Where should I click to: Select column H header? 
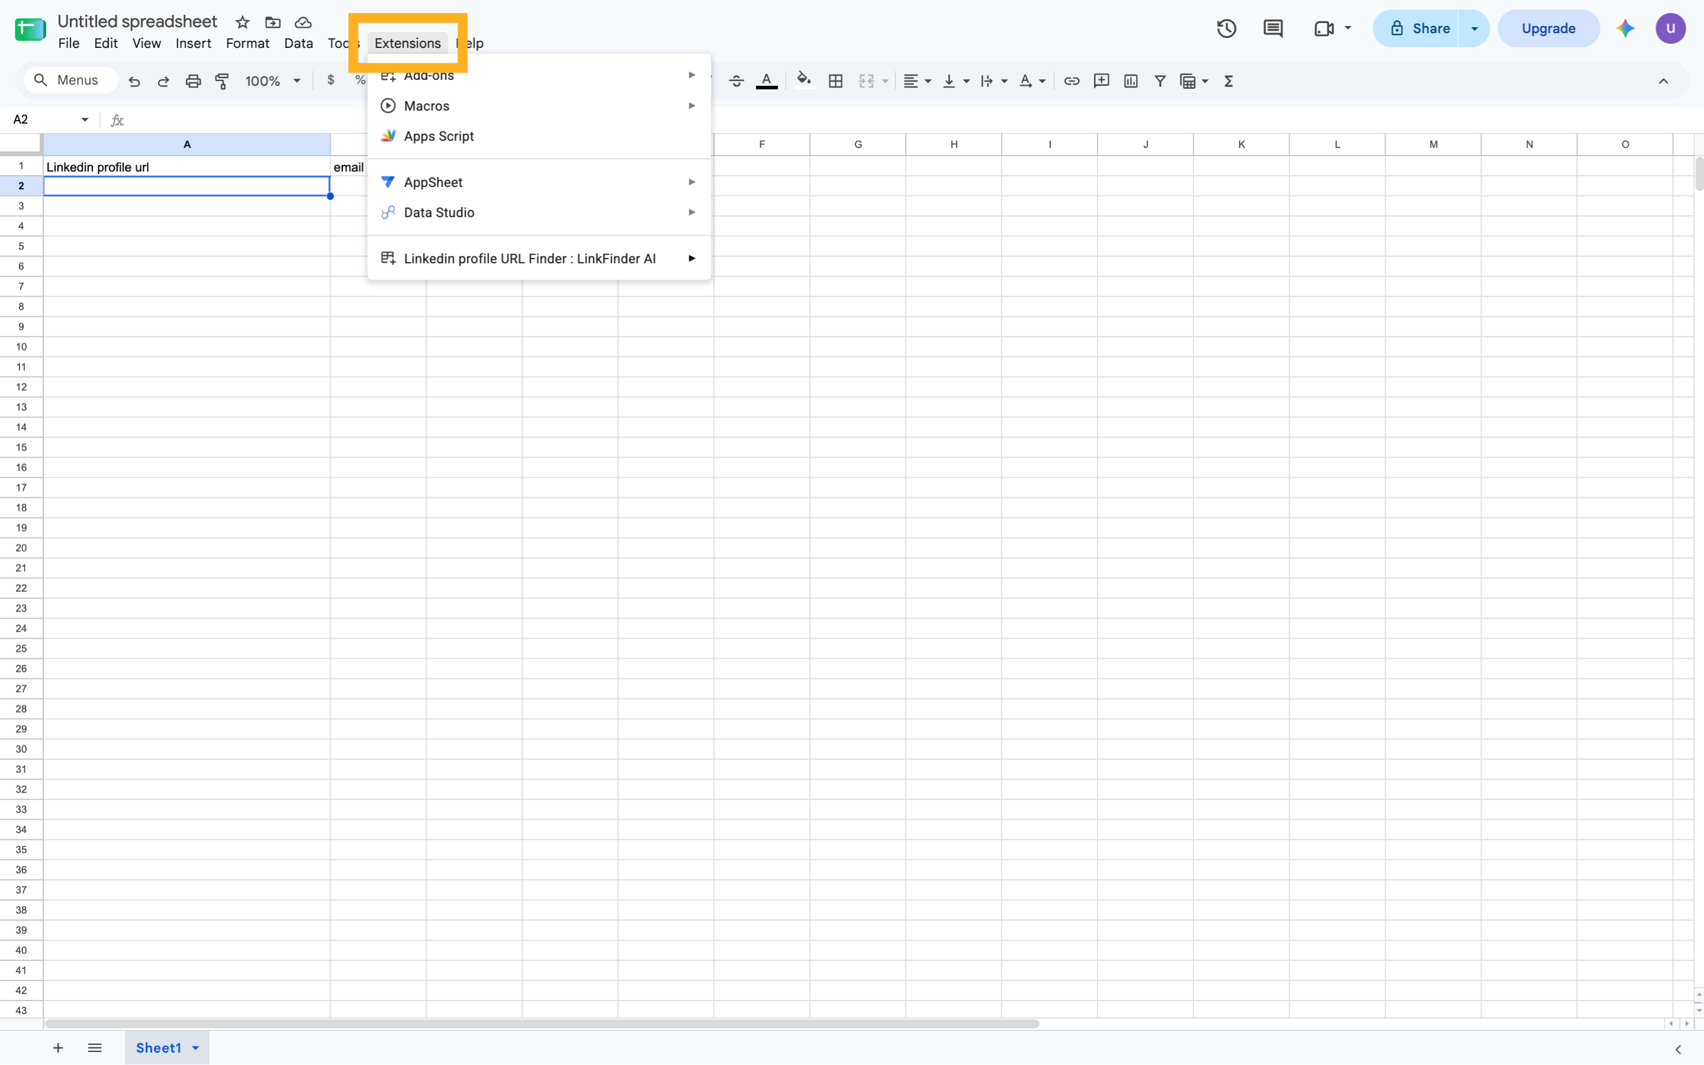point(954,144)
